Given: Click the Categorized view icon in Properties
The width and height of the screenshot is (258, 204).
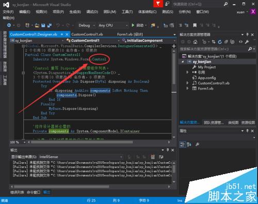Looking at the screenshot, I should point(183,144).
